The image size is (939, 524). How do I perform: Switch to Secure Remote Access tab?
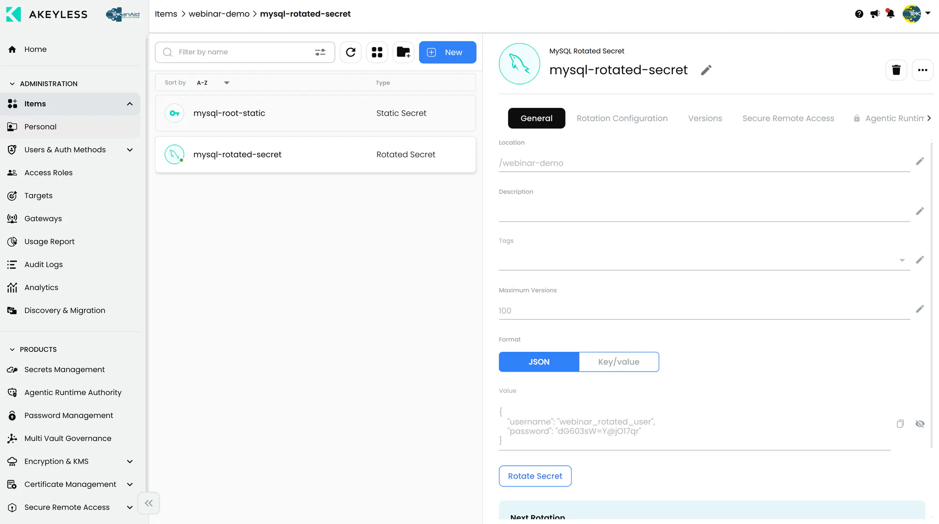coord(788,118)
